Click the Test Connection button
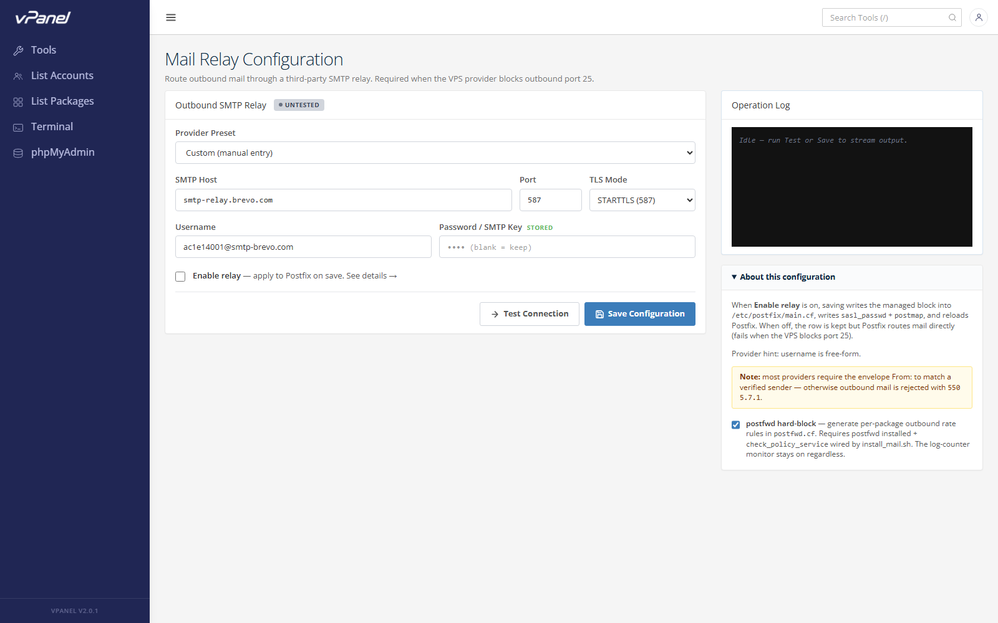Image resolution: width=998 pixels, height=623 pixels. (x=530, y=314)
